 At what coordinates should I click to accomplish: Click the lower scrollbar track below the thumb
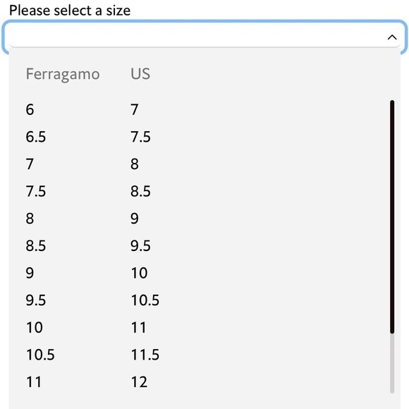point(392,363)
